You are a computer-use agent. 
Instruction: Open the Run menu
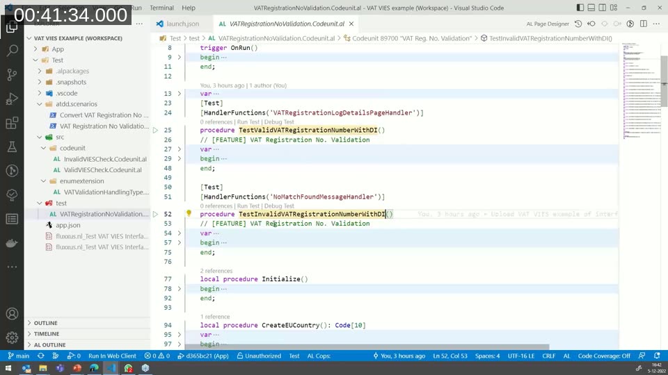tap(136, 8)
